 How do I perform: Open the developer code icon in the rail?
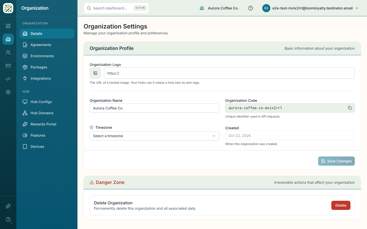click(8, 79)
